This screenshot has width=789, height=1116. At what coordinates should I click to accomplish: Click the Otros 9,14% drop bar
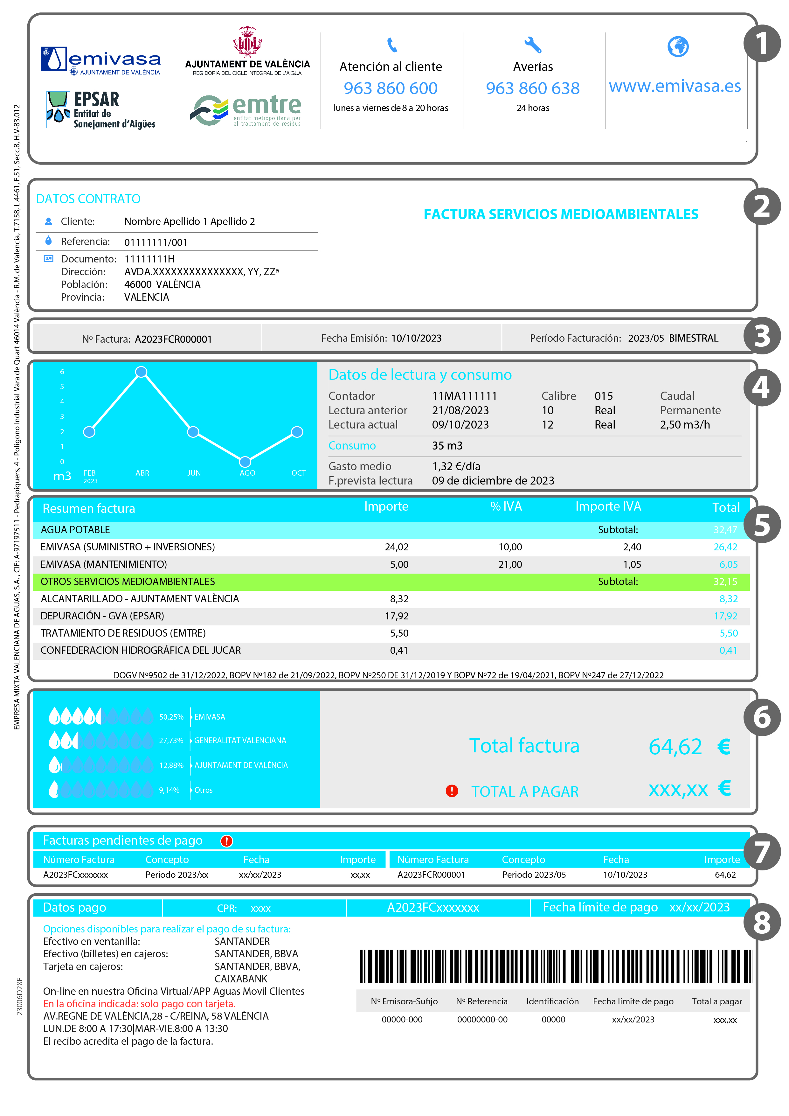(x=101, y=789)
